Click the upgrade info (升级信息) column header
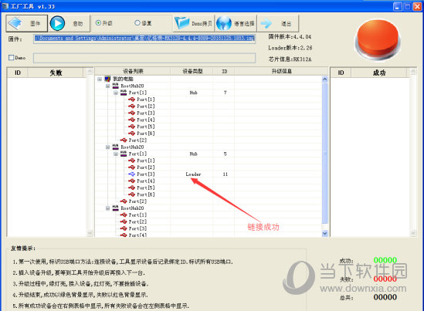 click(x=281, y=71)
